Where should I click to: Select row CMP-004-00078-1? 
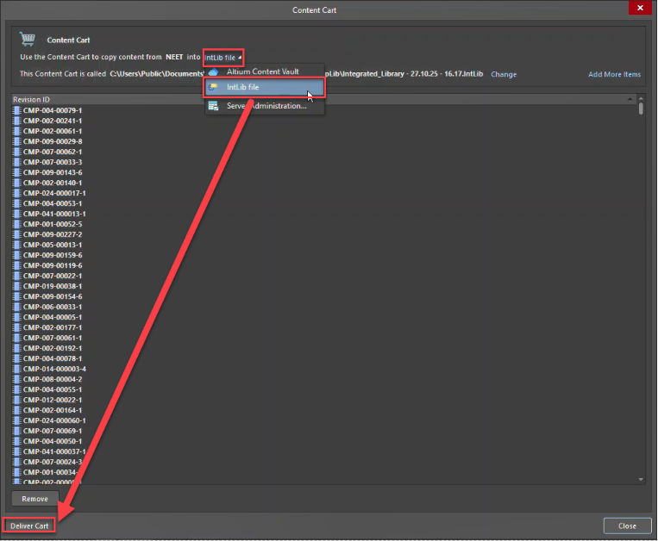coord(325,358)
